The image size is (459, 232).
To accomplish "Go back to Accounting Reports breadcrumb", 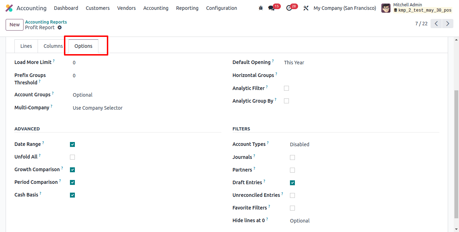I will click(x=46, y=22).
